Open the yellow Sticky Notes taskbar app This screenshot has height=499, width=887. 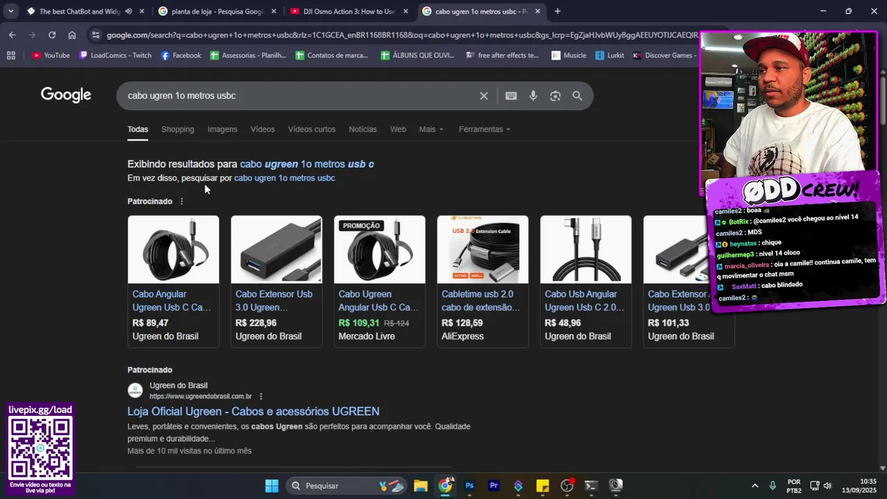(x=543, y=486)
